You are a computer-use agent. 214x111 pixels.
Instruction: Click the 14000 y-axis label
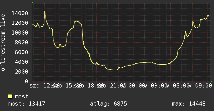click(20, 13)
